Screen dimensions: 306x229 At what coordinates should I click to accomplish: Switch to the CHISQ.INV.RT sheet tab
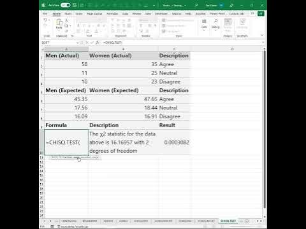click(x=206, y=221)
